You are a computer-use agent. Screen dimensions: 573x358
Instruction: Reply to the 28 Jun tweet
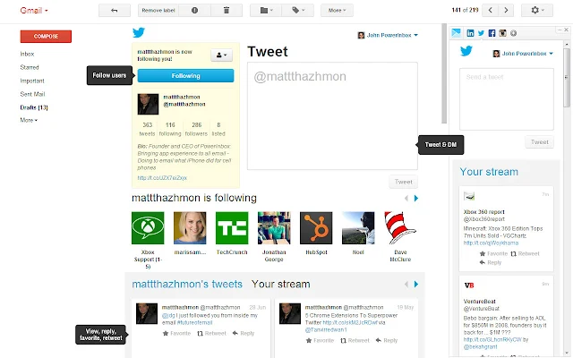pos(244,333)
